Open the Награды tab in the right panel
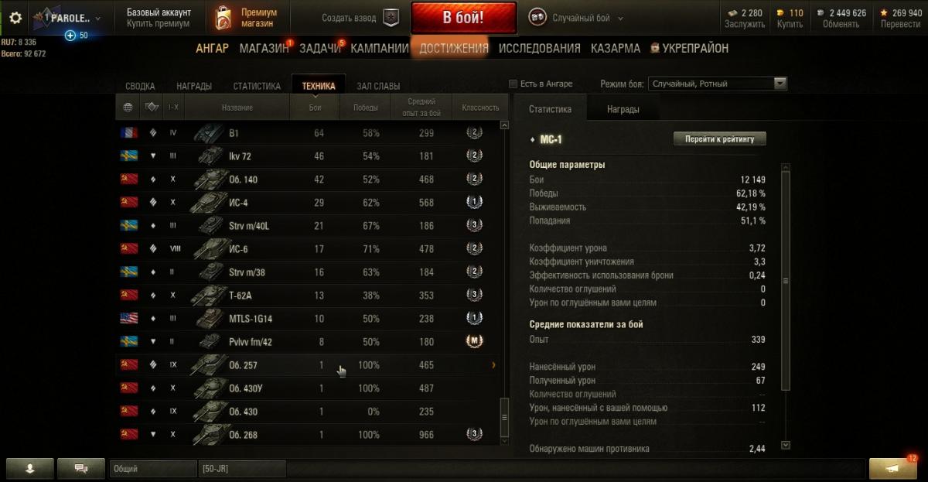The image size is (928, 482). pyautogui.click(x=623, y=109)
